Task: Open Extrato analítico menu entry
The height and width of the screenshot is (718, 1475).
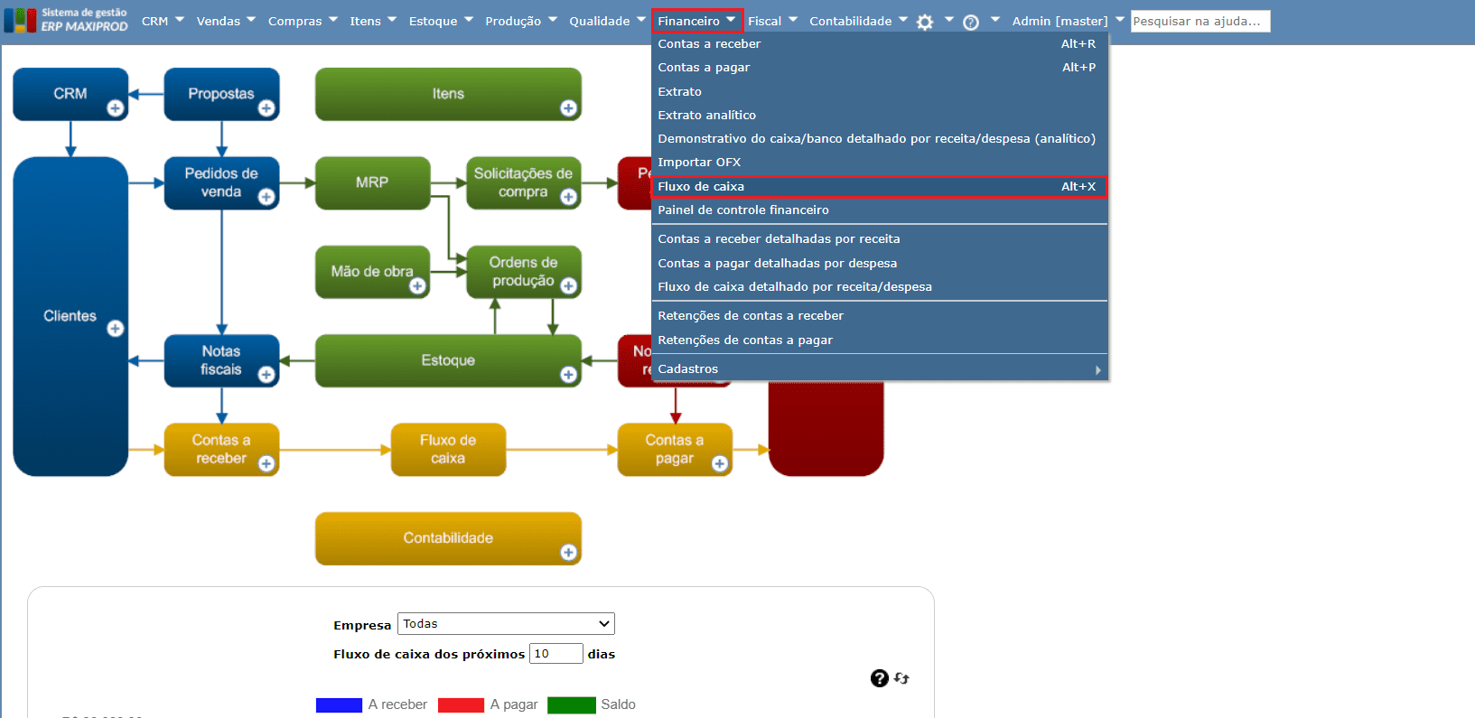Action: (x=879, y=116)
